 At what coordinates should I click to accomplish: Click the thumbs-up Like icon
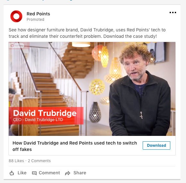click(x=12, y=173)
